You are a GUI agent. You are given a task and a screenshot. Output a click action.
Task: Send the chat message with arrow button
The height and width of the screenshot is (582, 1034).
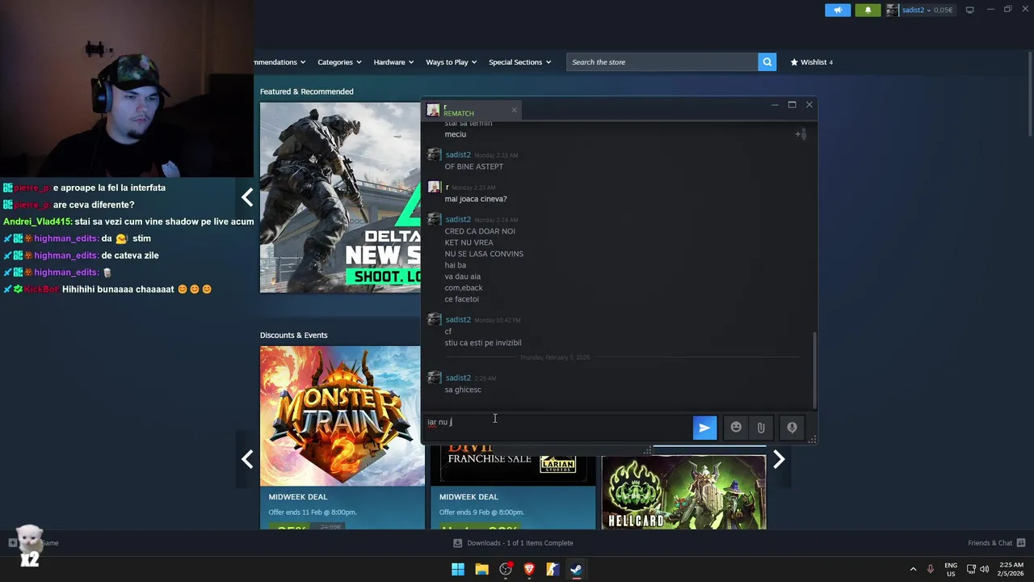[704, 428]
